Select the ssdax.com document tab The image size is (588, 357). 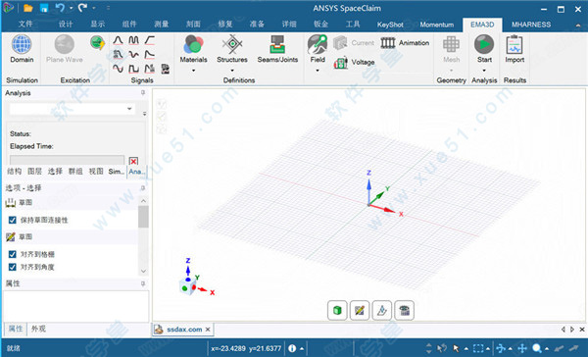click(184, 330)
